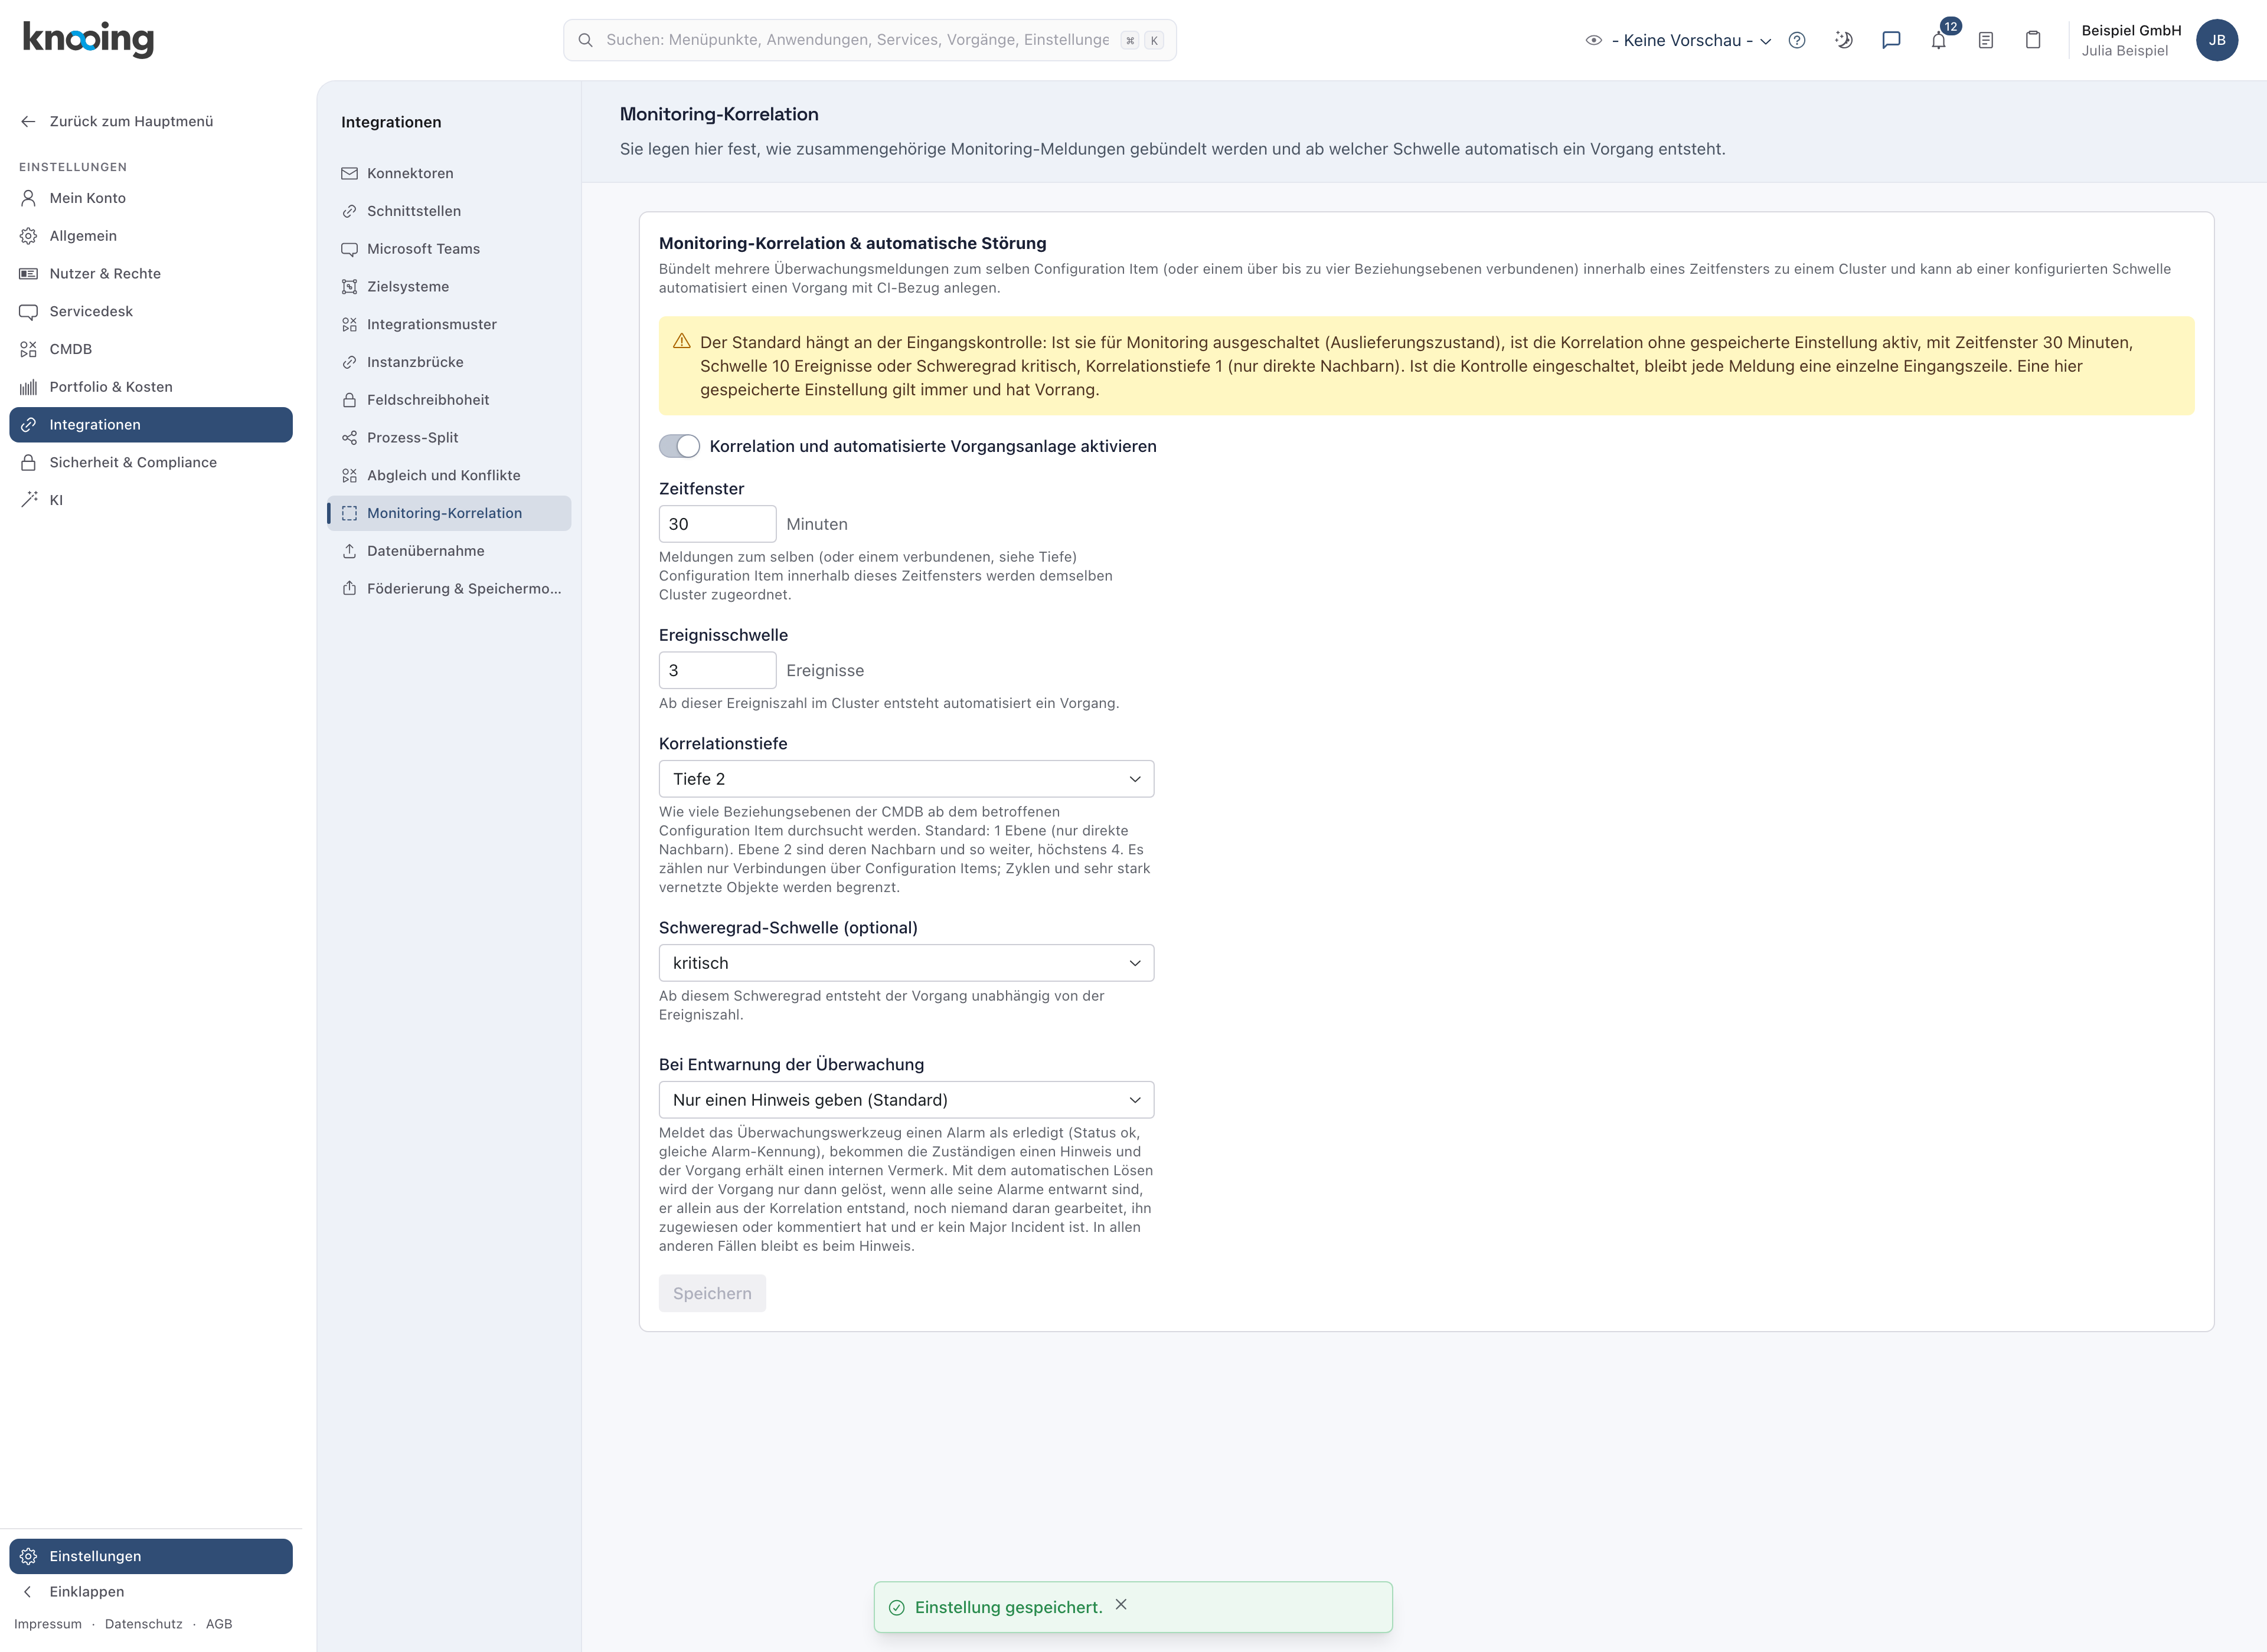Open the AGB footer link
The width and height of the screenshot is (2267, 1652).
tap(219, 1624)
